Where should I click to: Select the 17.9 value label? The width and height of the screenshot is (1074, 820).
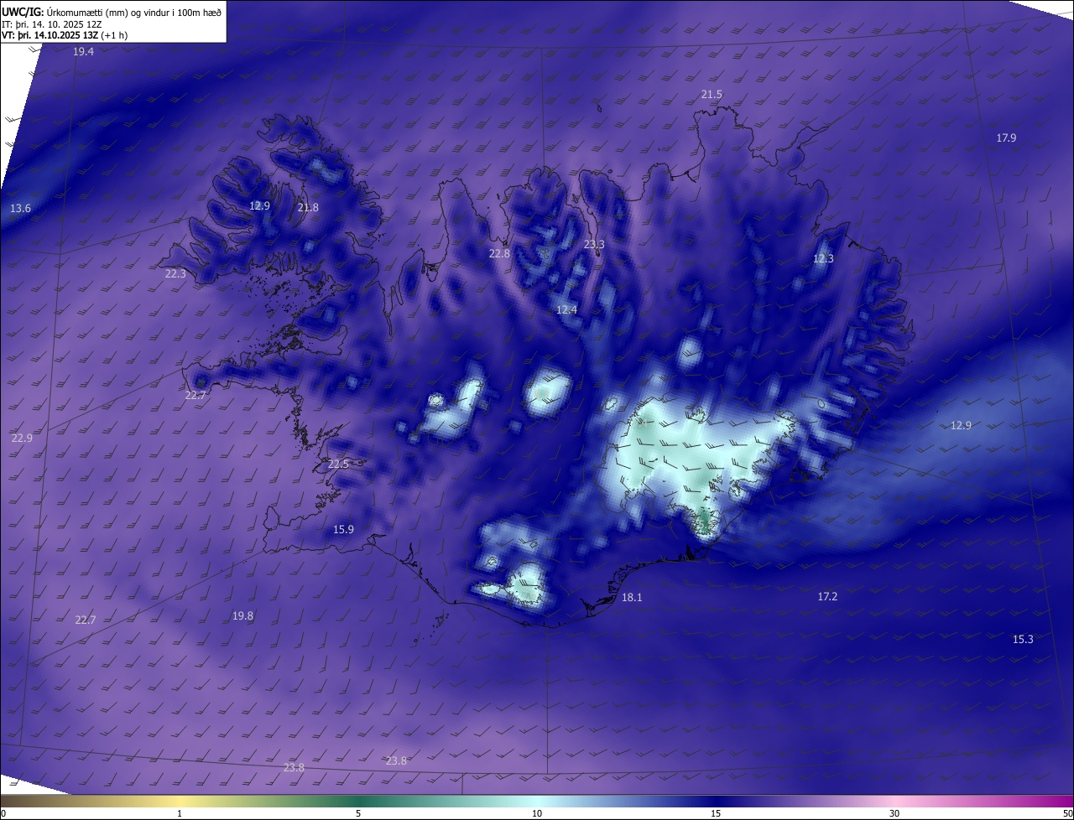1006,138
